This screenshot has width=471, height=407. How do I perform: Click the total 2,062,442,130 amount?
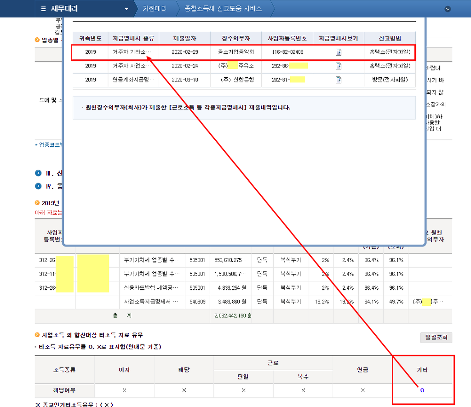point(233,315)
